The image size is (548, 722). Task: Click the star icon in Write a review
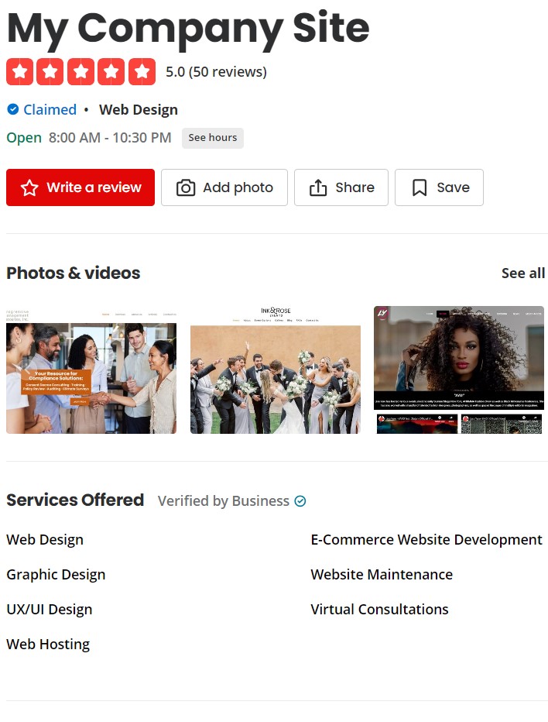(29, 187)
